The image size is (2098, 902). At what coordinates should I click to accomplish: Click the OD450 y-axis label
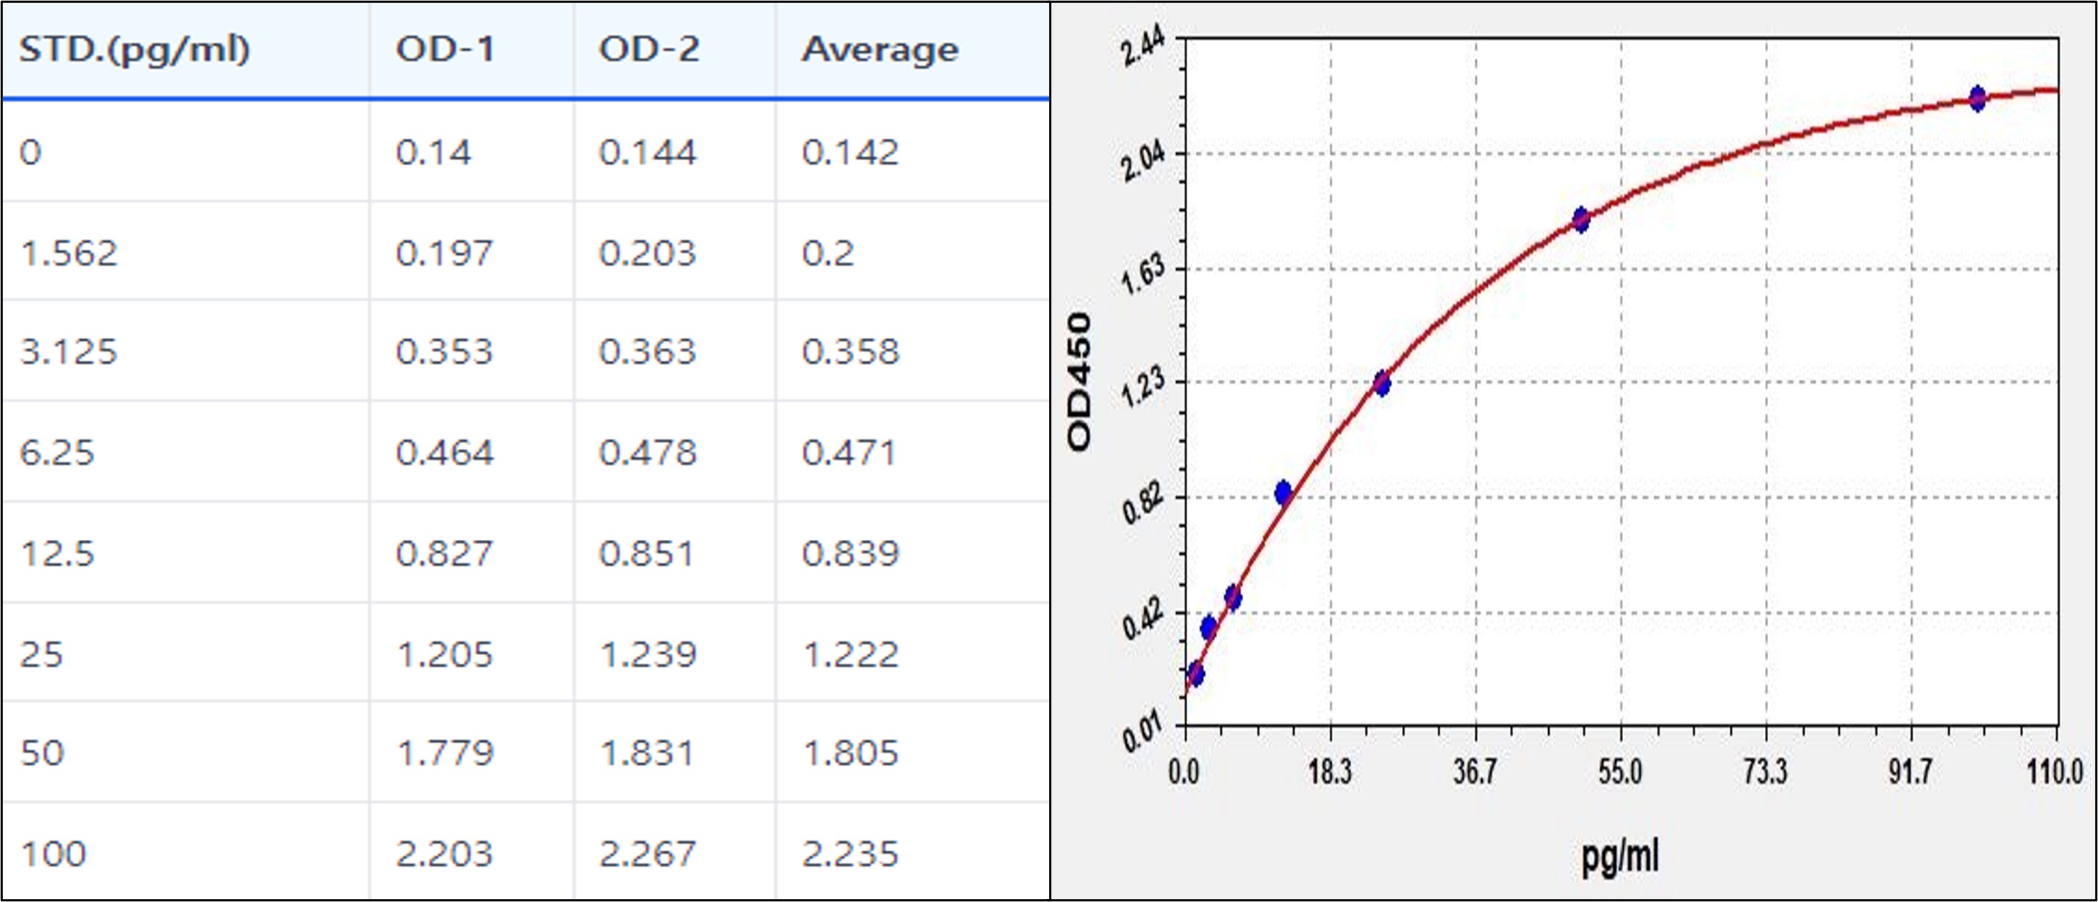tap(1078, 381)
